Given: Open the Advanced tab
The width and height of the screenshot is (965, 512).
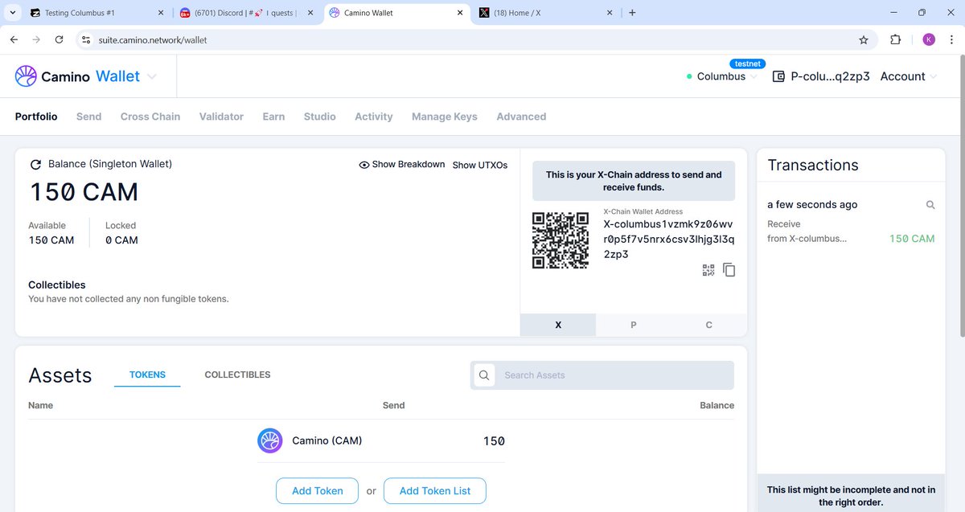Looking at the screenshot, I should (521, 117).
